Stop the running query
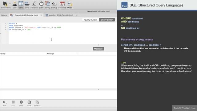The height and width of the screenshot is (111, 197). [13, 103]
